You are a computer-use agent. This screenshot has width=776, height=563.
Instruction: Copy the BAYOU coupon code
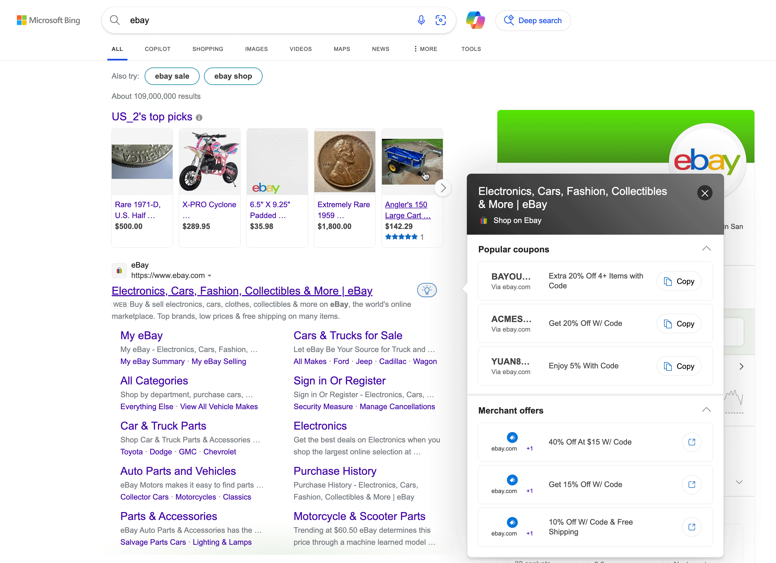click(x=679, y=281)
